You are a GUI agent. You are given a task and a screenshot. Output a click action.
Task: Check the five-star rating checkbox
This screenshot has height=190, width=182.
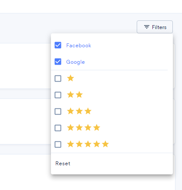click(x=58, y=144)
